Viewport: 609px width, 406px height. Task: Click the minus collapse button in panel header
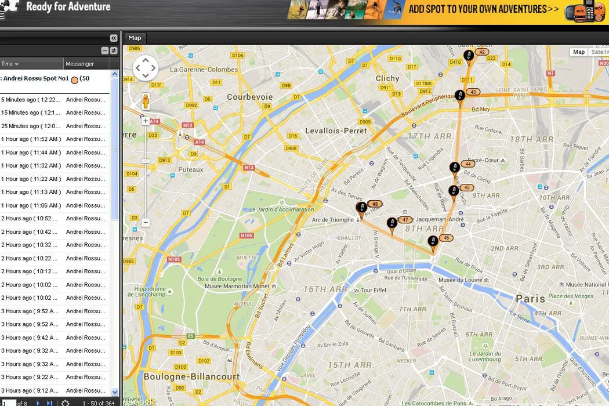[105, 51]
